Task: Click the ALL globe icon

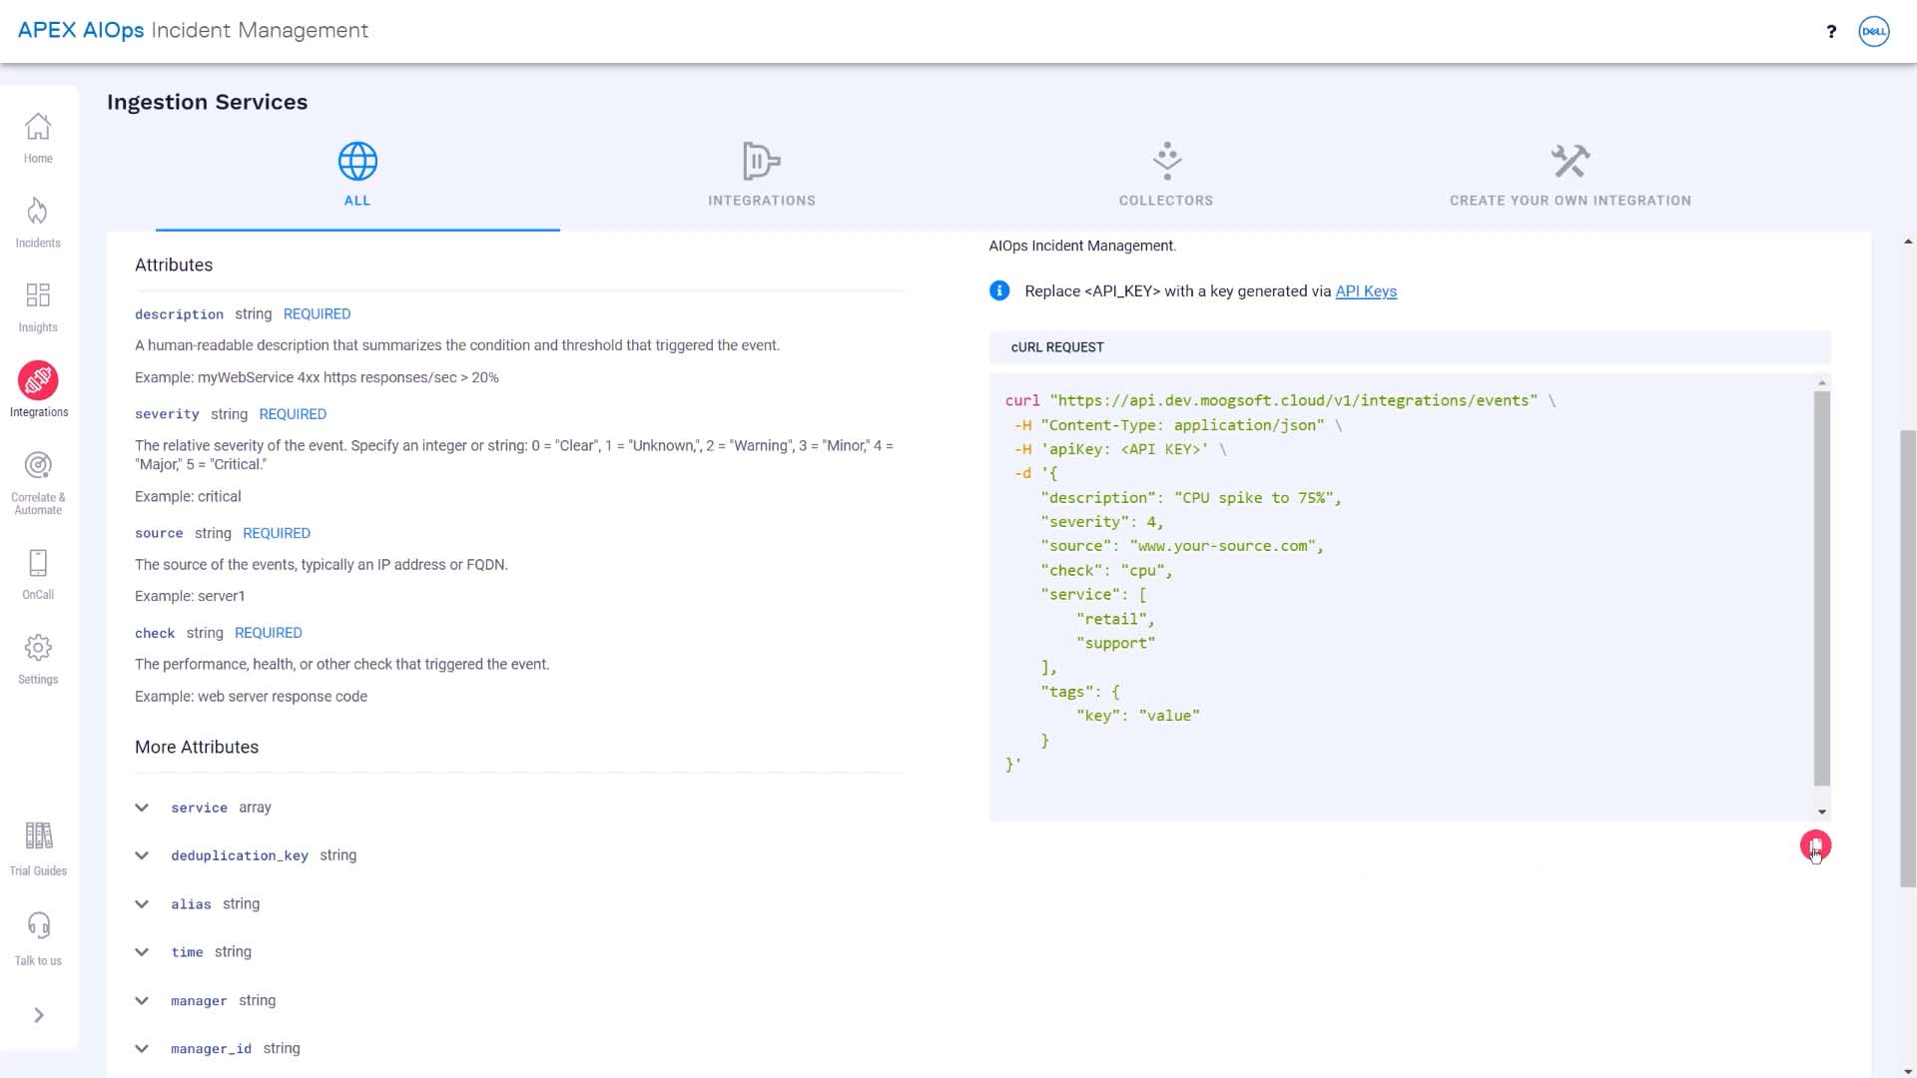Action: coord(357,161)
